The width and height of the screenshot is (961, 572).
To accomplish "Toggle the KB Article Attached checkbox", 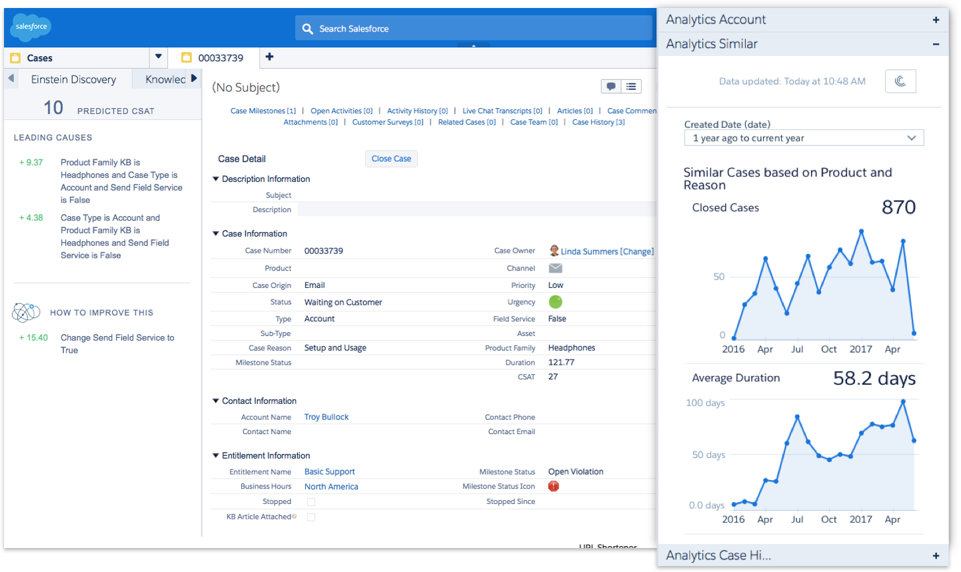I will point(311,517).
